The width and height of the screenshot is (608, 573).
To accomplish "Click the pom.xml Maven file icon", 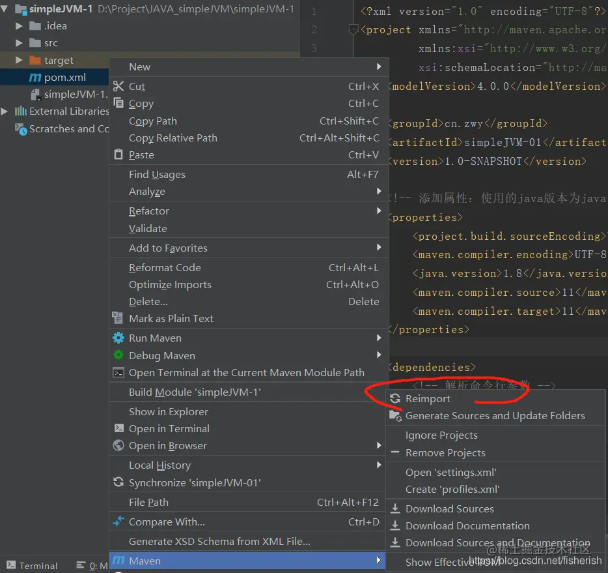I will [35, 78].
